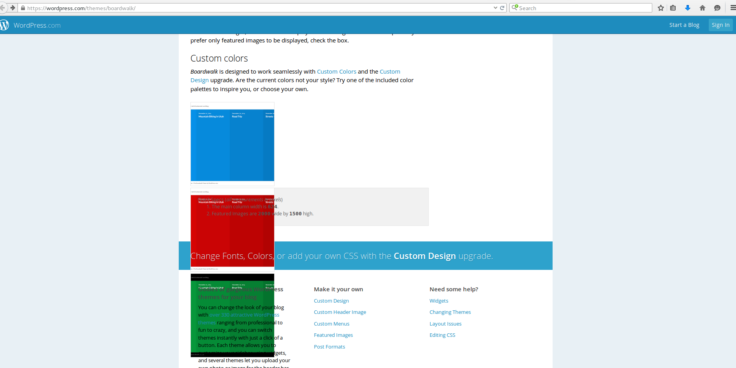Screen dimensions: 736x368
Task: Click the Sign In button
Action: point(720,25)
